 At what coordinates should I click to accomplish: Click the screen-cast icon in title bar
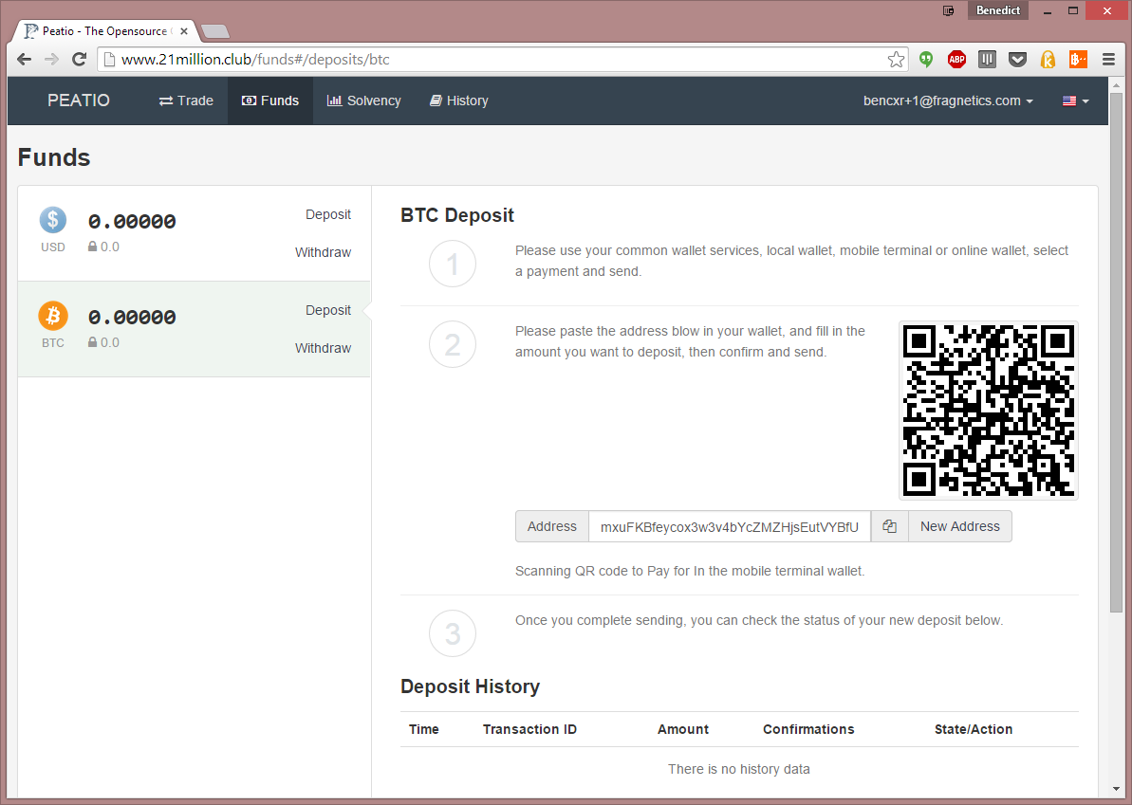tap(949, 10)
